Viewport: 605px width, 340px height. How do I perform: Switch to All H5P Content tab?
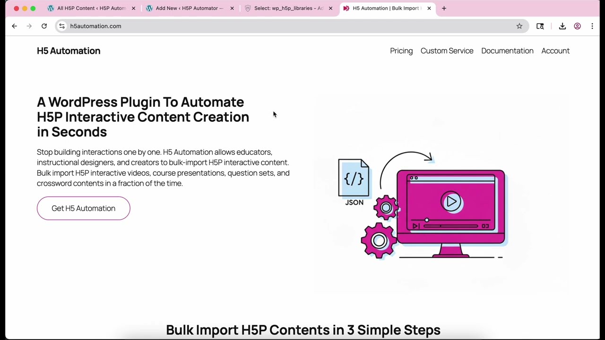point(91,8)
